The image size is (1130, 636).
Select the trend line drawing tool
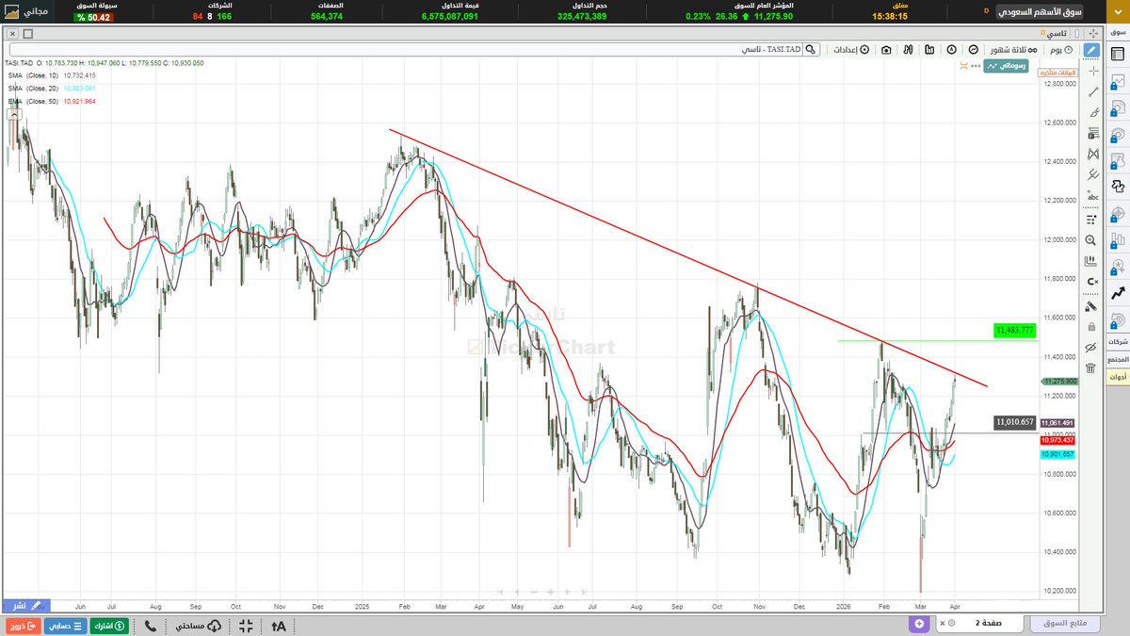tap(1092, 92)
